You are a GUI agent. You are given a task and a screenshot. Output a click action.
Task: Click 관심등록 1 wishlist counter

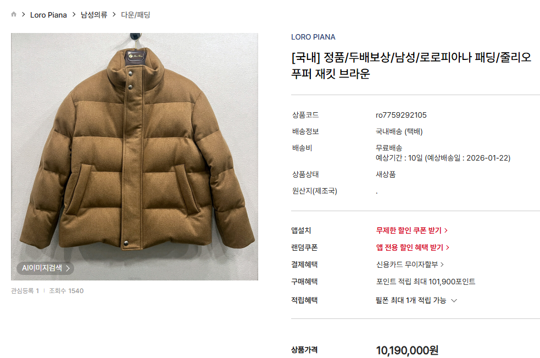click(x=25, y=291)
